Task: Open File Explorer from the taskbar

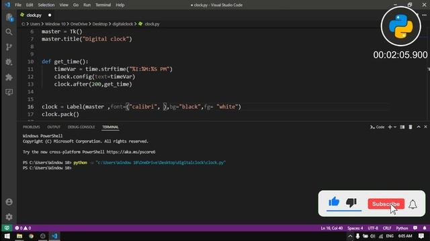Action: 19,236
